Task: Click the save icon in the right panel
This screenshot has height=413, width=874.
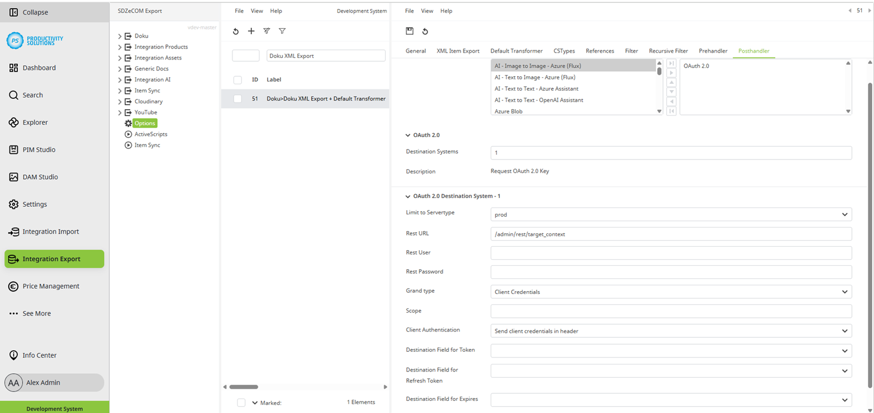Action: (411, 32)
